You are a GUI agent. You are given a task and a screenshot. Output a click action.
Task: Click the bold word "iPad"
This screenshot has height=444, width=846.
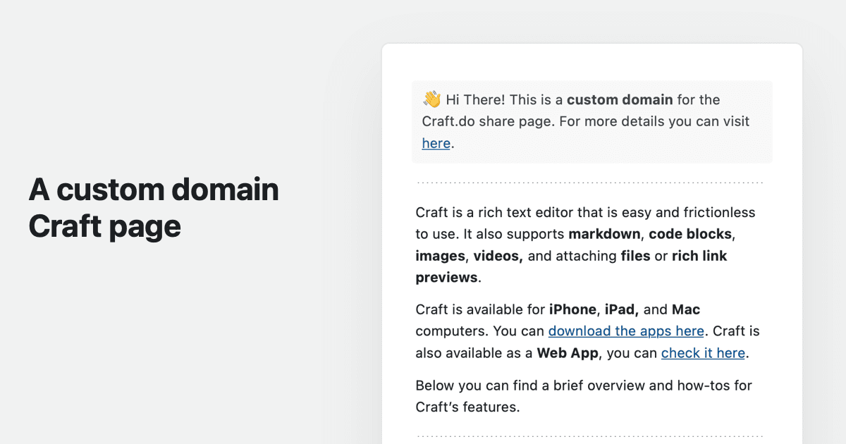point(622,309)
